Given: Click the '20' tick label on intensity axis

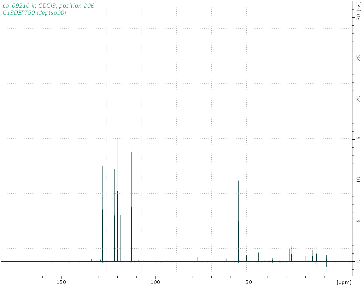Looking at the screenshot, I should (359, 99).
